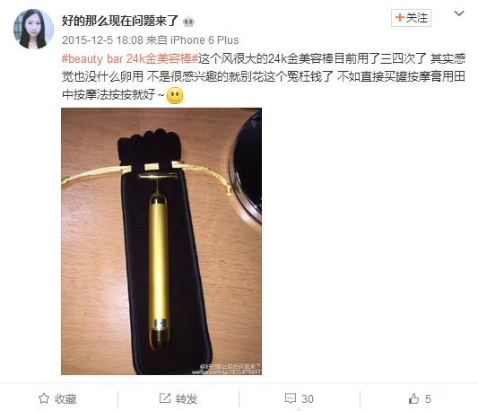478x411 pixels.
Task: Click the plus sign in follow button
Action: 400,17
